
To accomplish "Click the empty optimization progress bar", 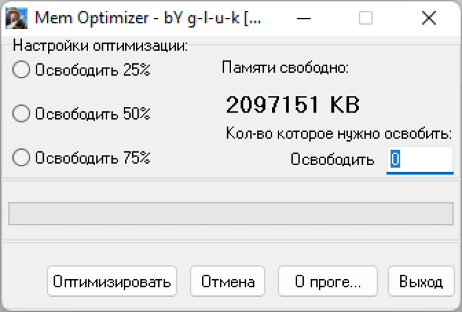I will pos(230,214).
